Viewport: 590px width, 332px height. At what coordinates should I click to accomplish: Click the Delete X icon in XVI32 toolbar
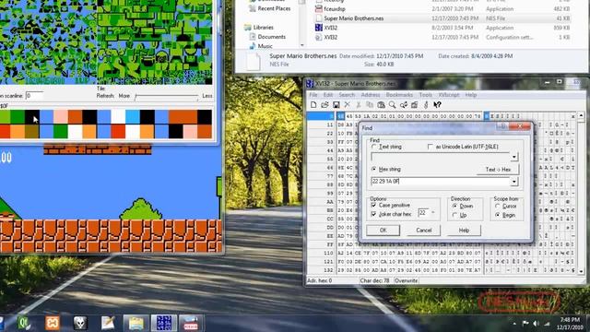pyautogui.click(x=348, y=105)
